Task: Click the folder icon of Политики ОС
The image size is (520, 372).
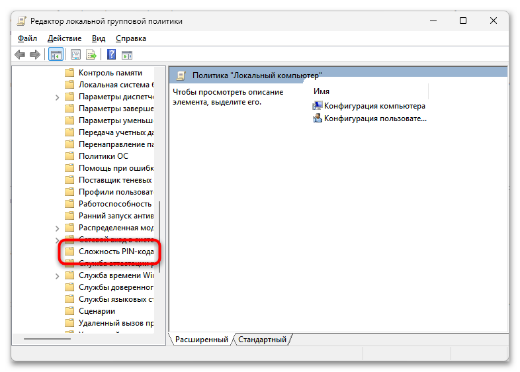Action: [69, 156]
